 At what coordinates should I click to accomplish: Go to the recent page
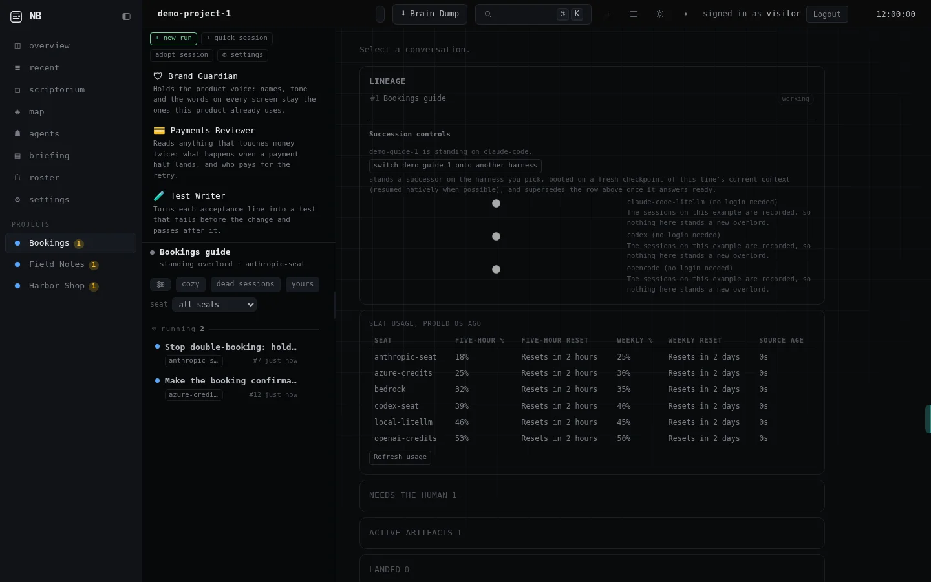click(70, 68)
